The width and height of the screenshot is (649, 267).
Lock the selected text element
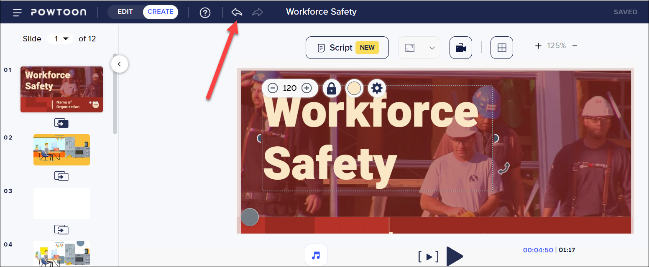331,88
